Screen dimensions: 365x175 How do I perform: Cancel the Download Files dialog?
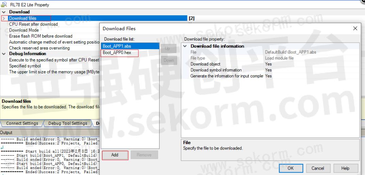pos(318,168)
